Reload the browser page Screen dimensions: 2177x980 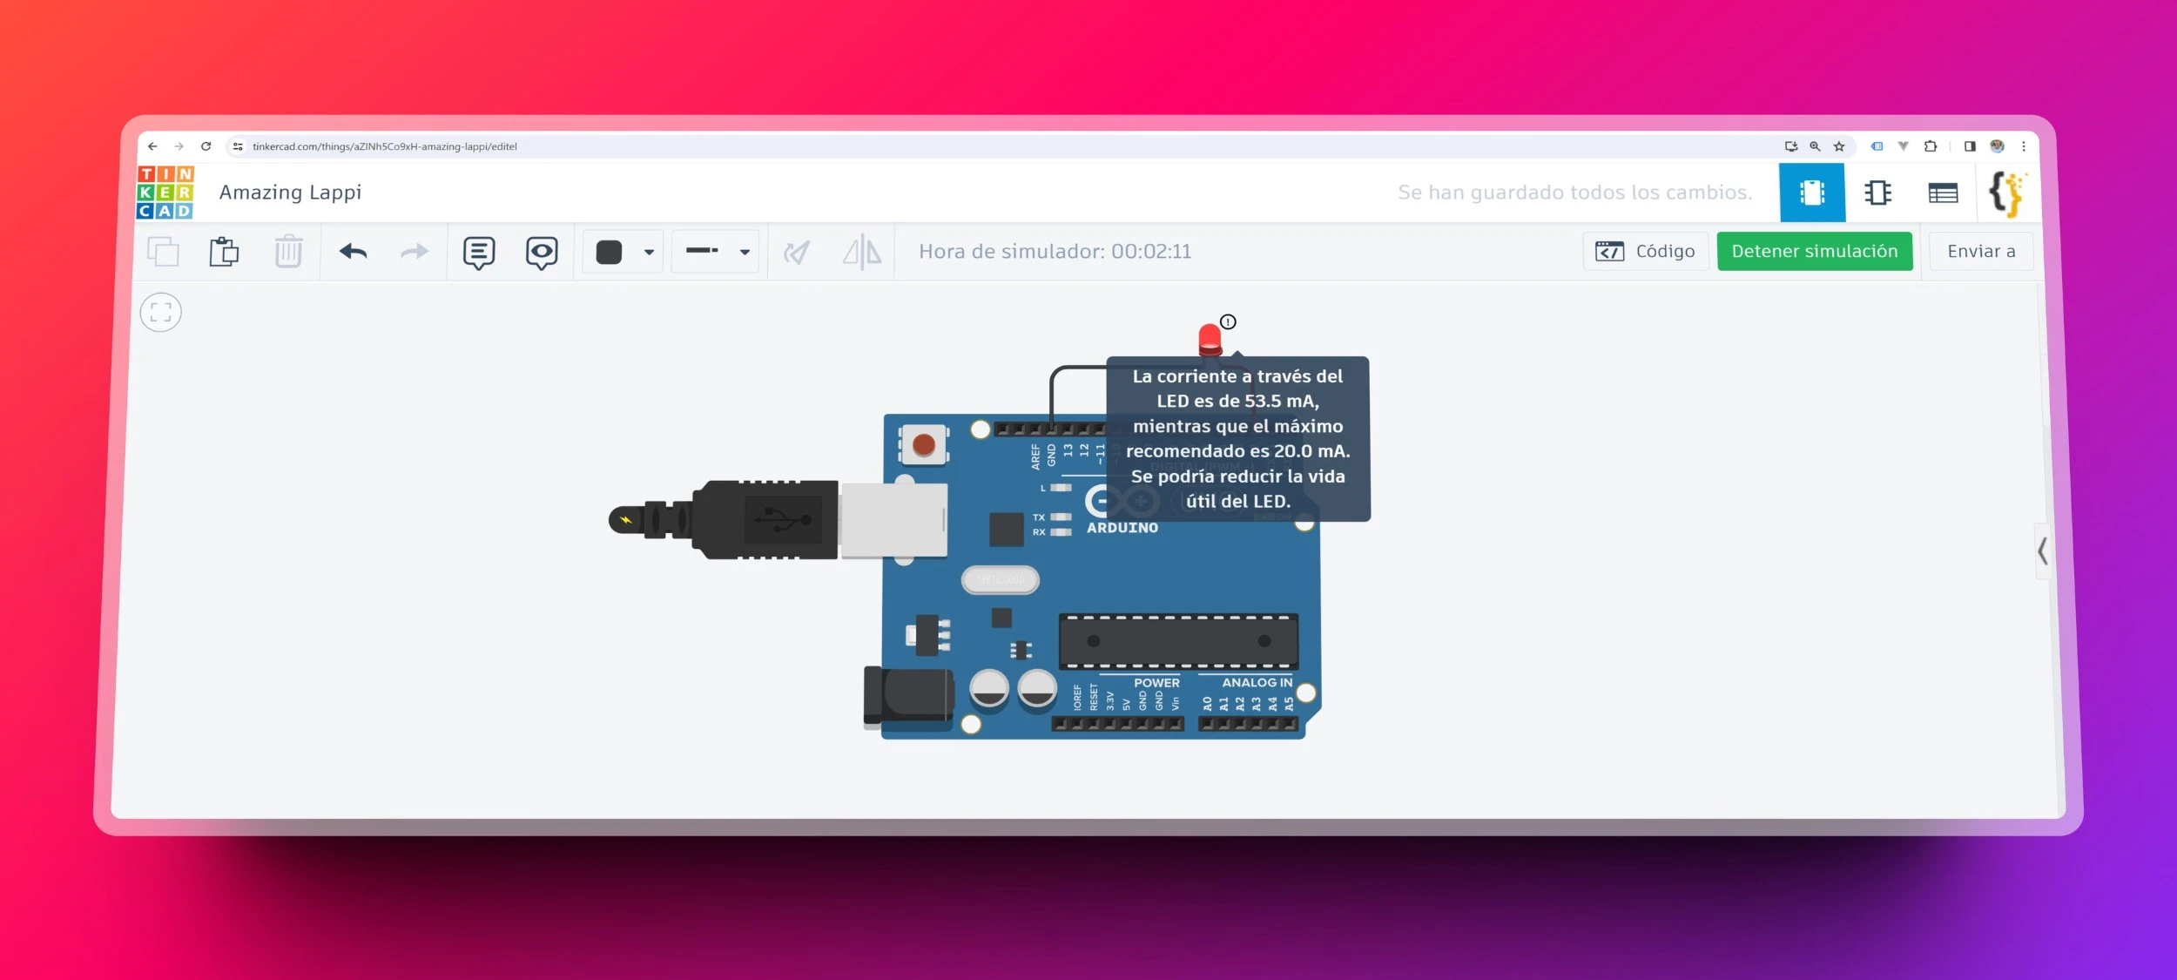(206, 146)
